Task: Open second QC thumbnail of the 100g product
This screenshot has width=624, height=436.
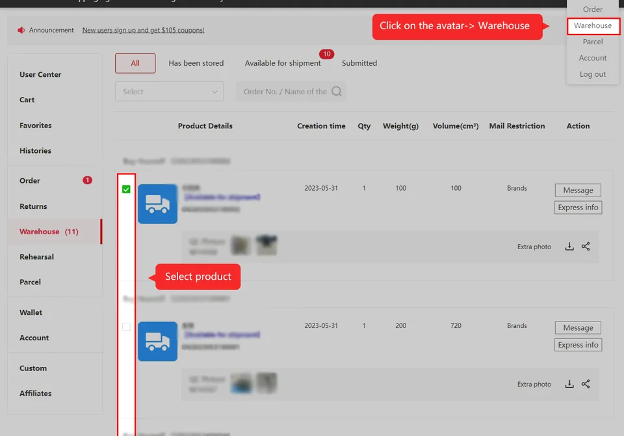Action: tap(266, 245)
